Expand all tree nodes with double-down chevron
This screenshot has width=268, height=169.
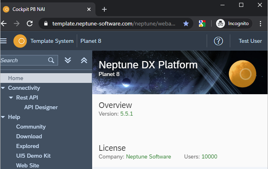68,60
